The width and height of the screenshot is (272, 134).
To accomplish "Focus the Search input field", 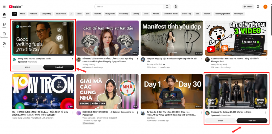I will 129,7.
